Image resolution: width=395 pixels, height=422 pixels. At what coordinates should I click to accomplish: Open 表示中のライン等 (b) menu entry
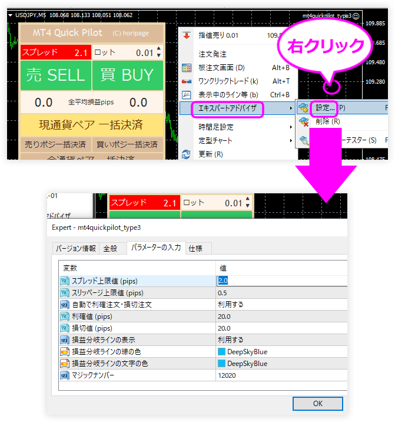pyautogui.click(x=228, y=95)
